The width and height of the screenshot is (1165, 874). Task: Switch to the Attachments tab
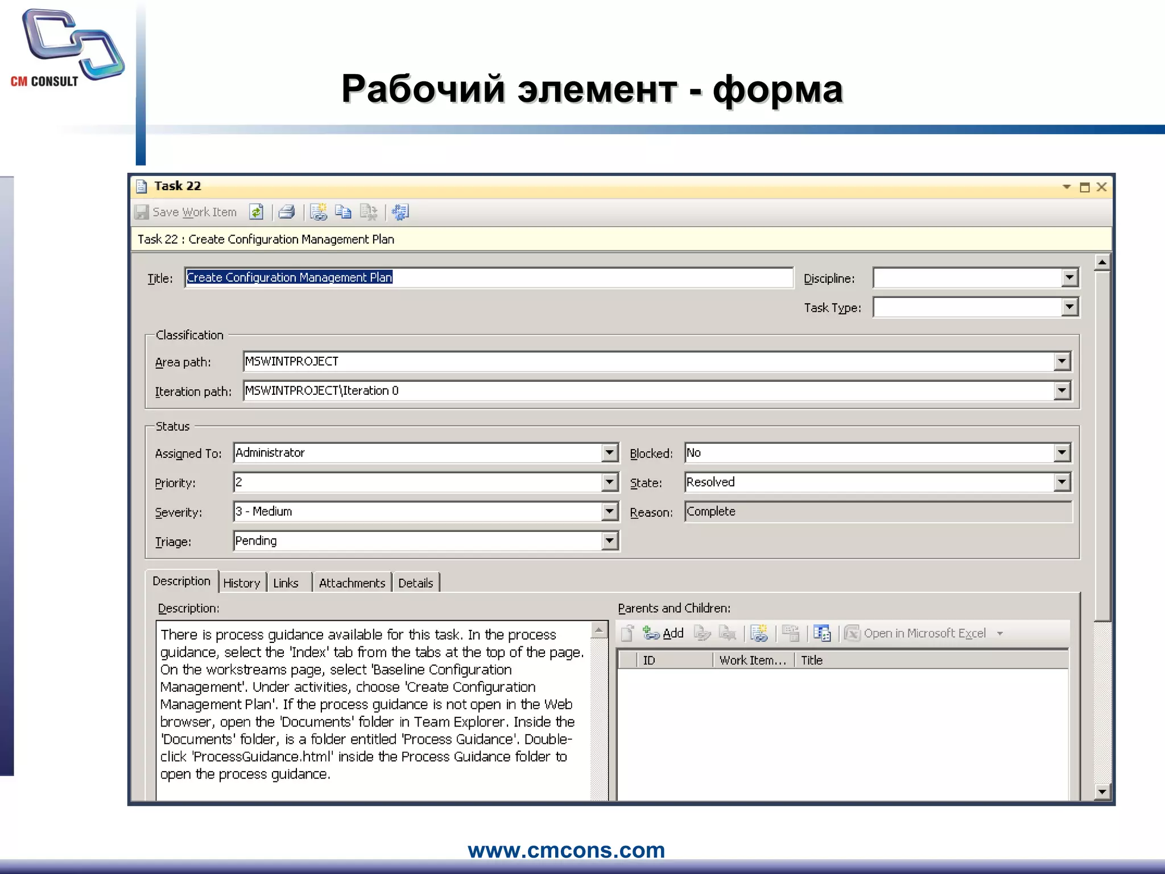coord(352,583)
